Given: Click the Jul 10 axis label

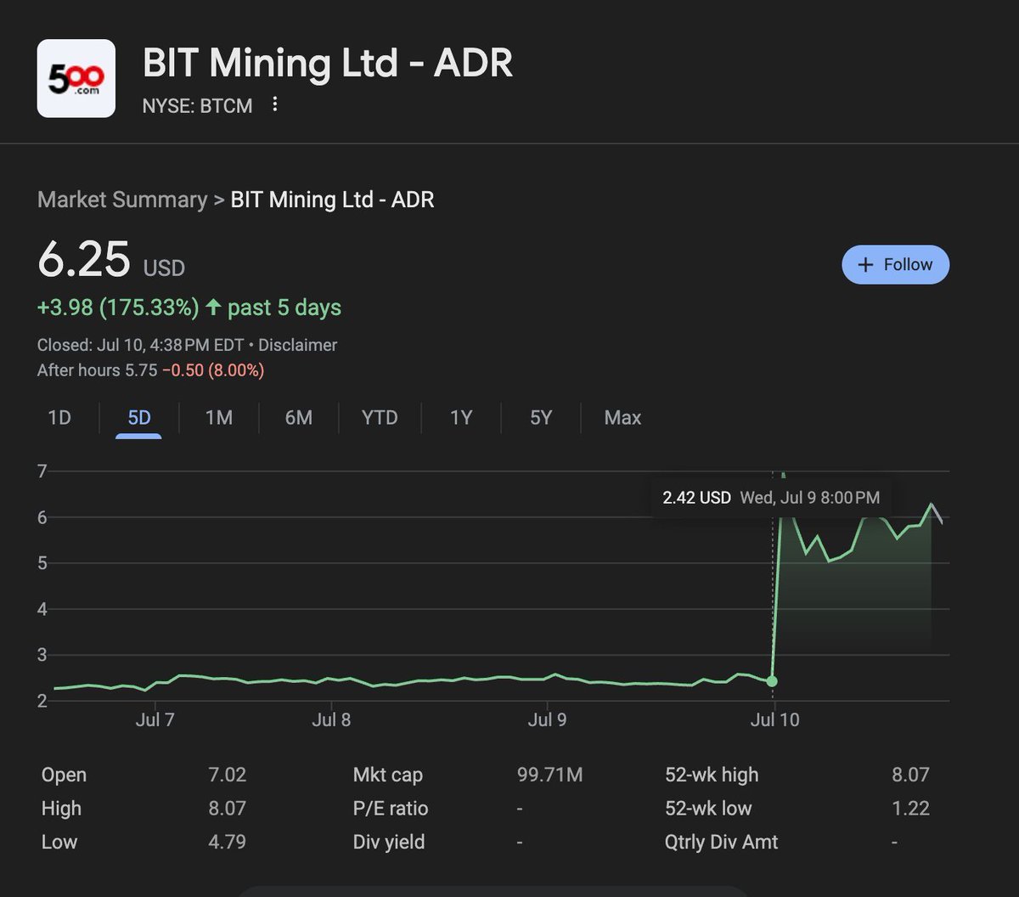Looking at the screenshot, I should 774,720.
